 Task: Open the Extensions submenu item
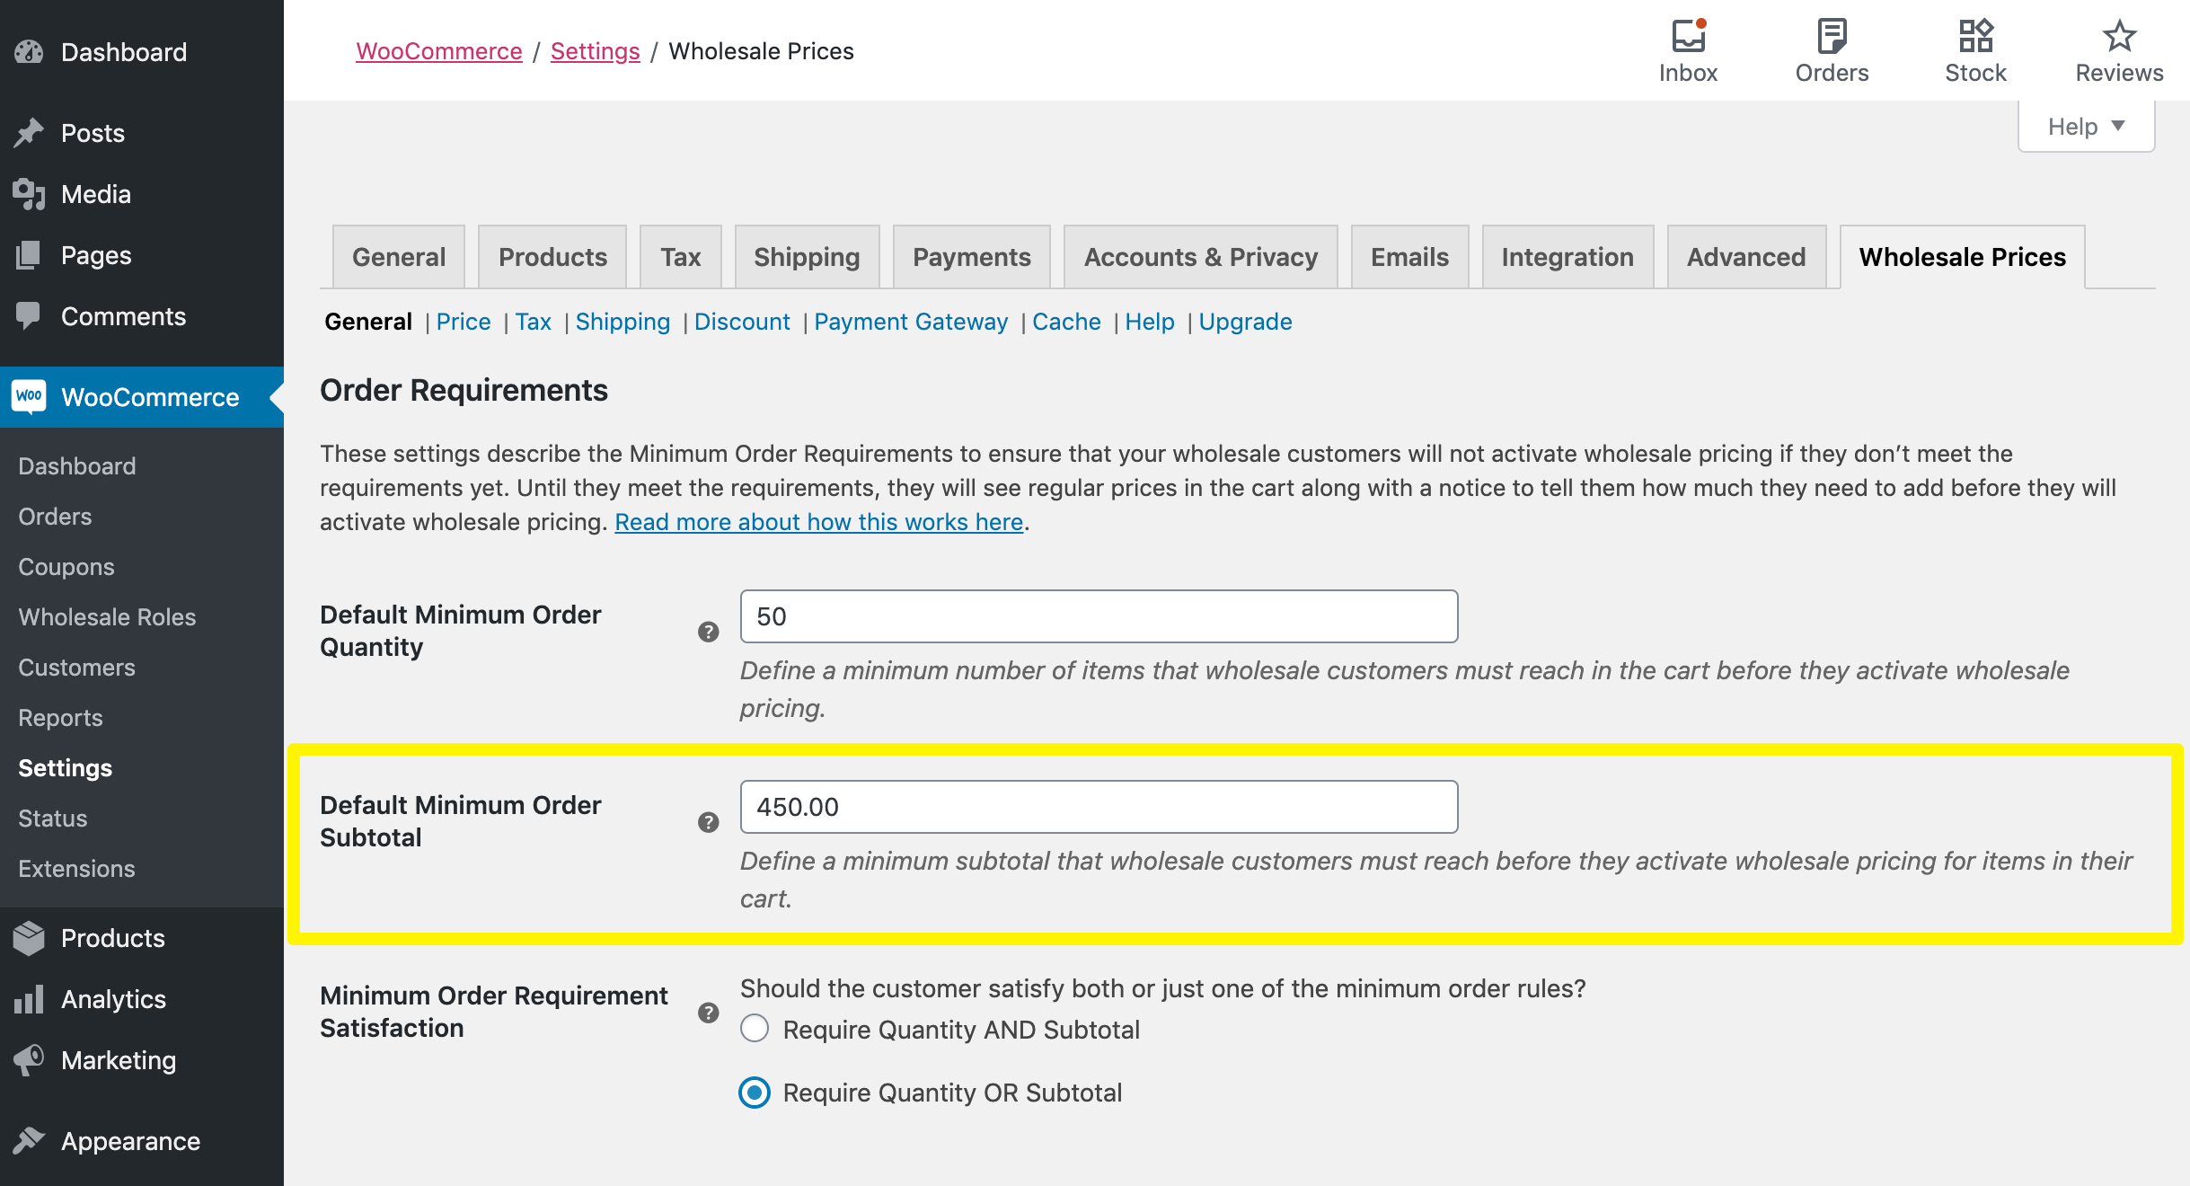pyautogui.click(x=76, y=869)
